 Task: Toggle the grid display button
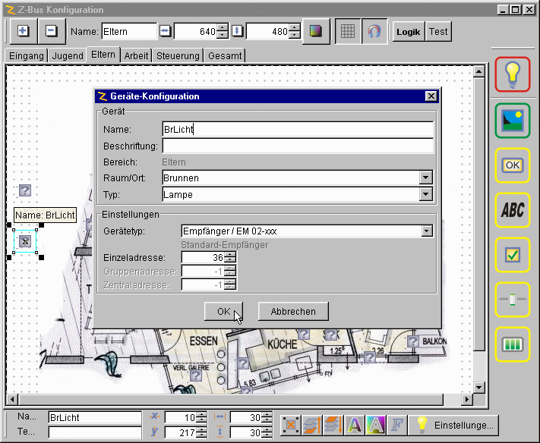(x=347, y=32)
